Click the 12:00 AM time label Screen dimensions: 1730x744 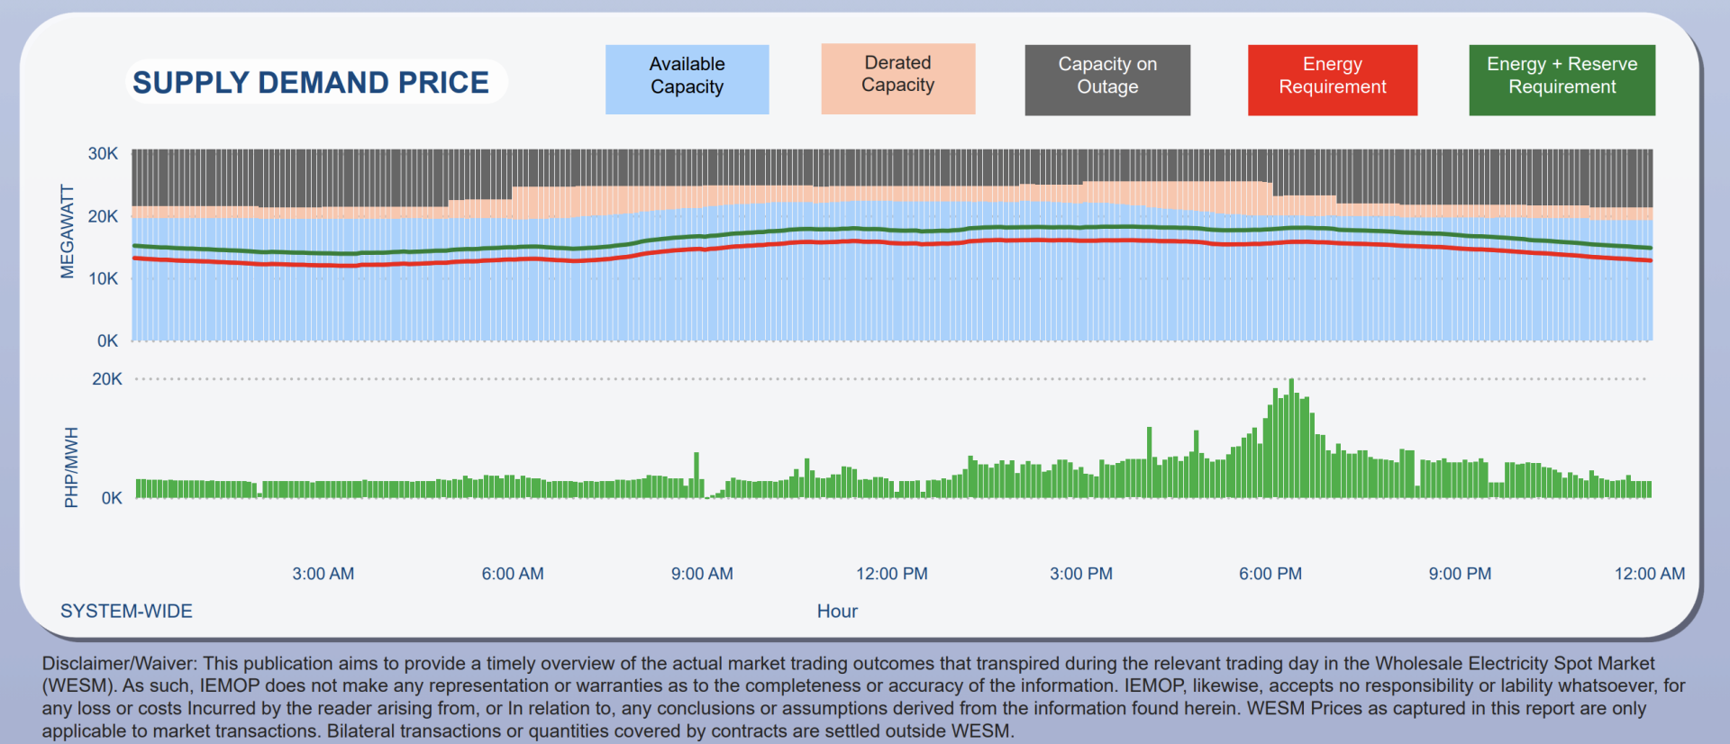1649,574
